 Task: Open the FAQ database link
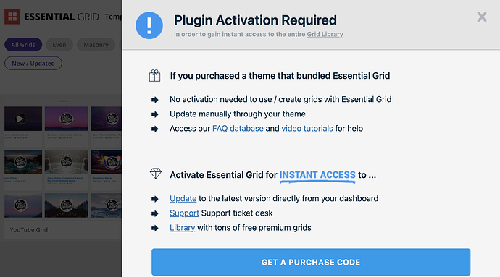[x=238, y=128]
